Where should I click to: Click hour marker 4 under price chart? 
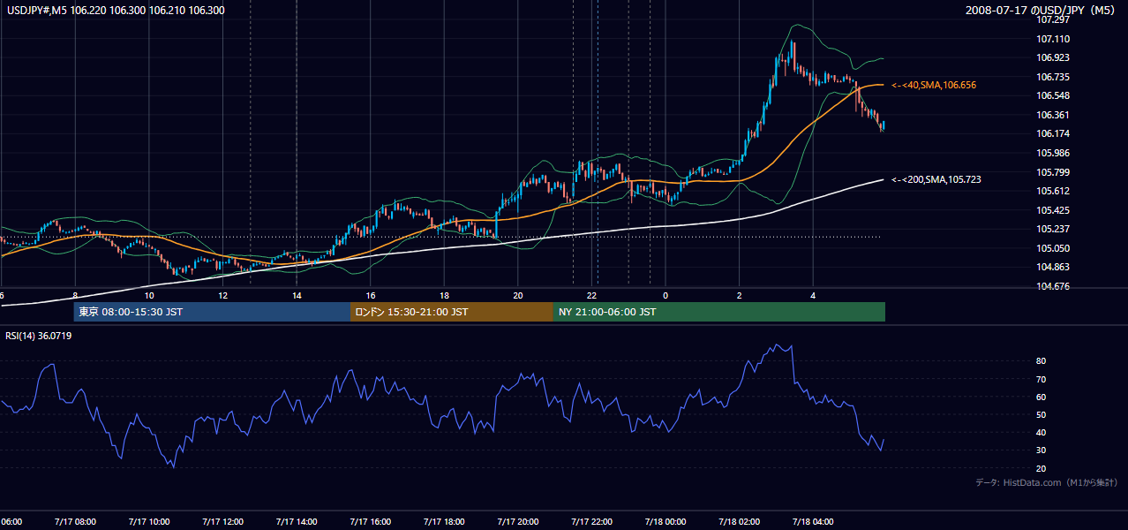(x=814, y=295)
